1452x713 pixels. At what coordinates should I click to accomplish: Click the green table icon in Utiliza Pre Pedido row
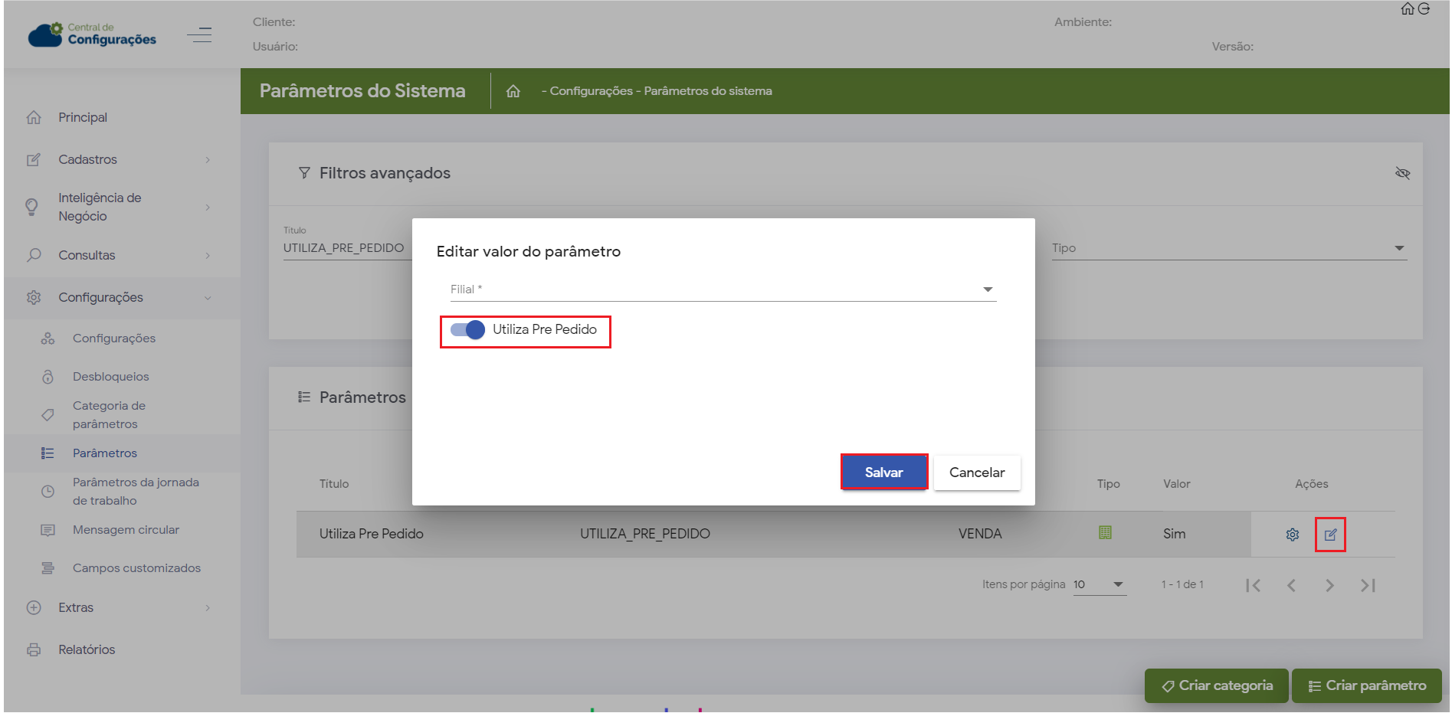(1105, 532)
